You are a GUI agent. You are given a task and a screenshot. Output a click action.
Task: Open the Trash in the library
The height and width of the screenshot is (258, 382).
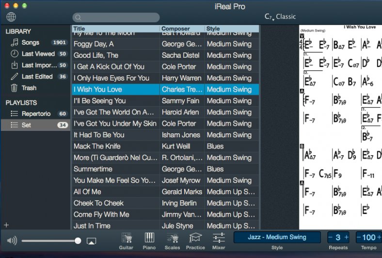coord(29,88)
